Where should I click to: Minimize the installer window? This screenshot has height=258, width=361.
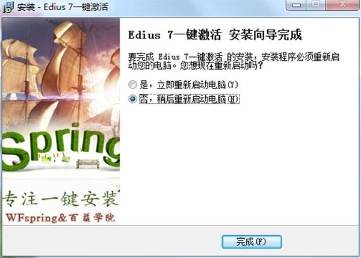point(296,5)
